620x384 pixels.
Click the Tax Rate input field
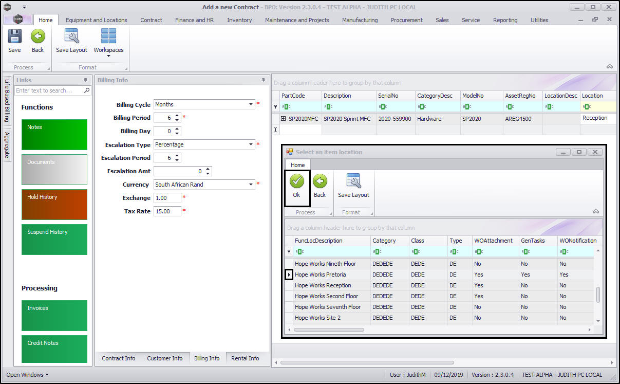click(x=167, y=211)
